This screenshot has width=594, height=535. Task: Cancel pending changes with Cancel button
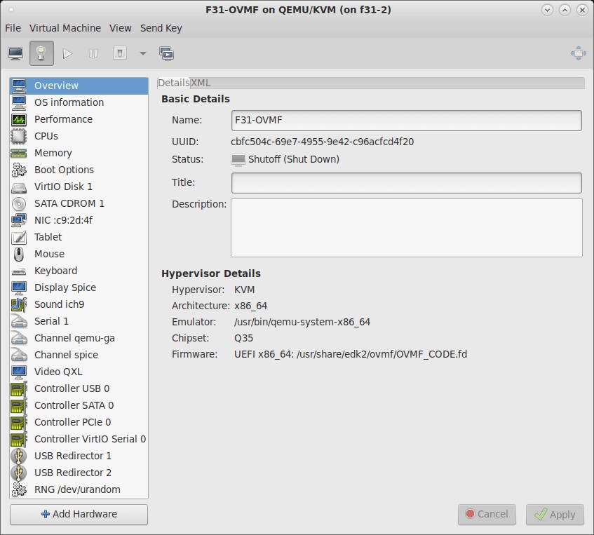tap(487, 515)
